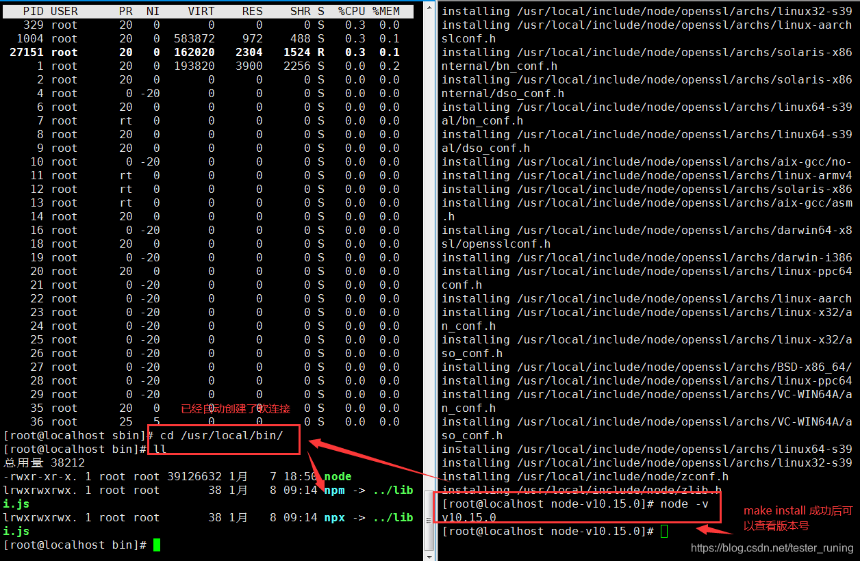Select process row with PID 29
The width and height of the screenshot is (860, 561).
pyautogui.click(x=208, y=394)
